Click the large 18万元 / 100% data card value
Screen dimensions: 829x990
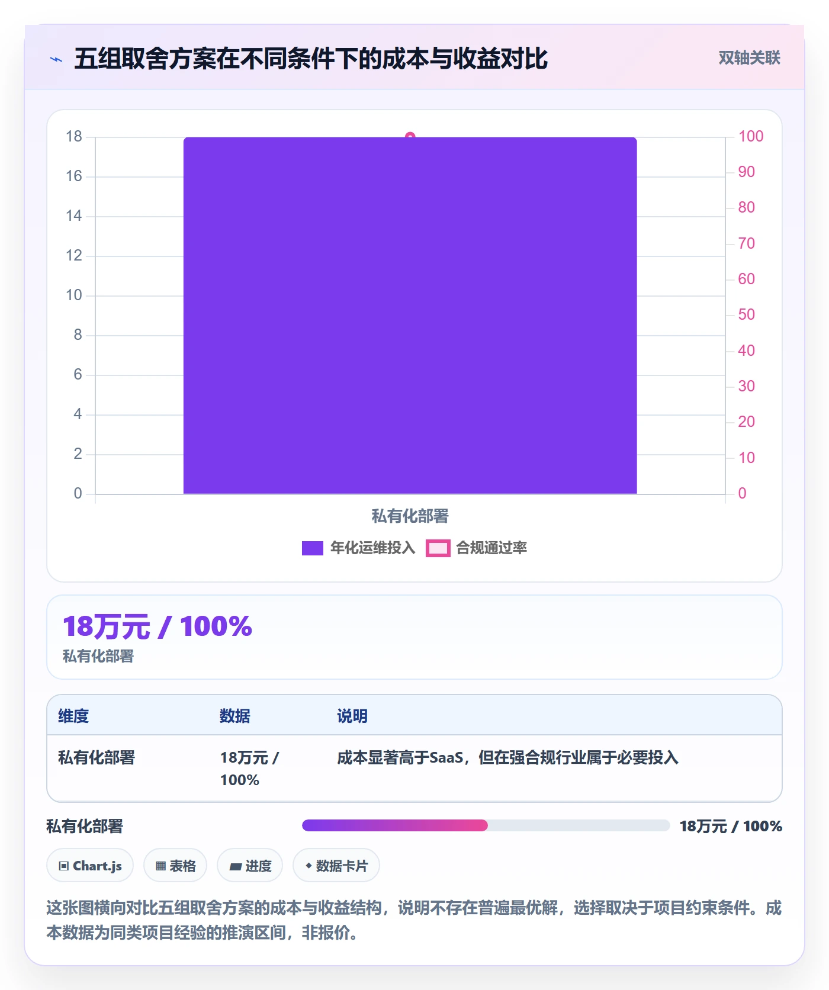[x=158, y=626]
